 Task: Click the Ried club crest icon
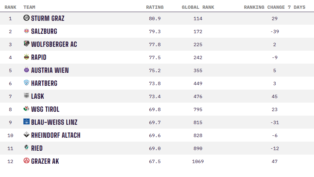click(x=26, y=148)
